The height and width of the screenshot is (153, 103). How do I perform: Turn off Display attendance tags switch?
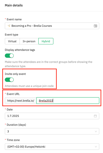click(9, 56)
